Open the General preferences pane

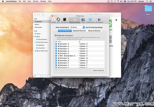coord(54,20)
